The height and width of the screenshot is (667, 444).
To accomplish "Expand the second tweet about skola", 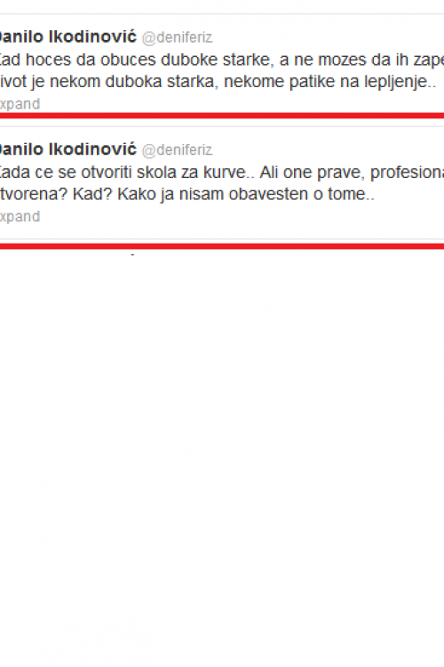I will pyautogui.click(x=20, y=216).
